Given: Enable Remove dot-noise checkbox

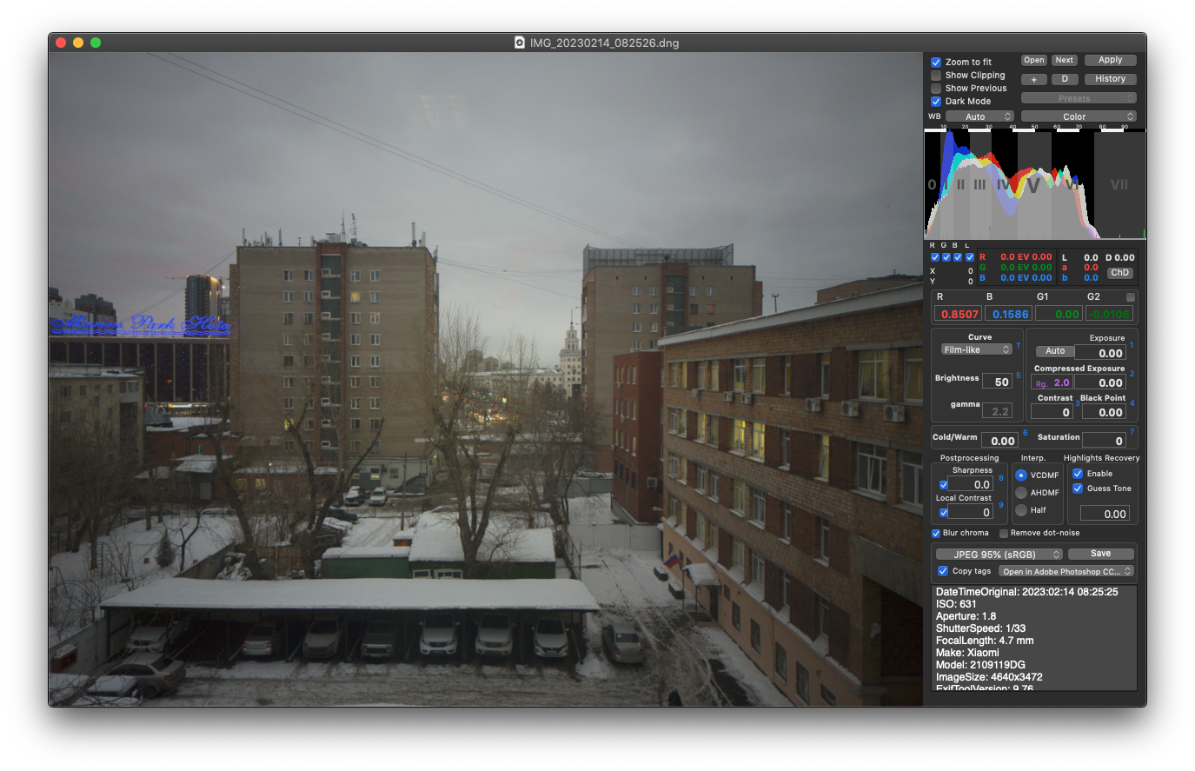Looking at the screenshot, I should (x=1004, y=534).
